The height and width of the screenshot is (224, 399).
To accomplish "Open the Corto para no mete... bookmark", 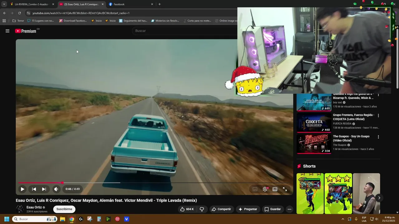I will [x=197, y=21].
